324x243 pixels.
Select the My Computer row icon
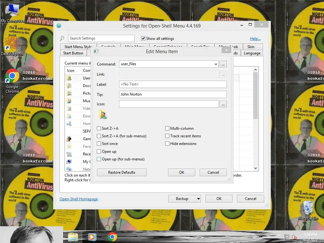69,161
